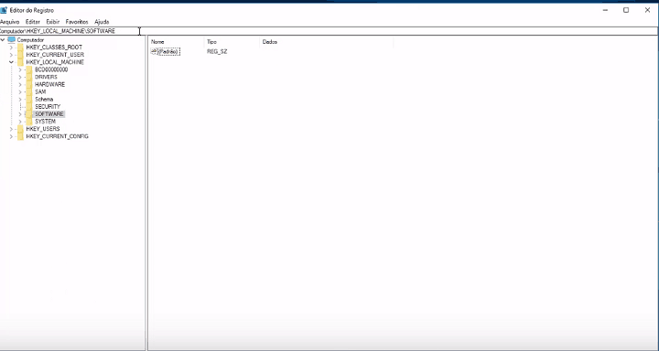The width and height of the screenshot is (659, 351).
Task: Click the (Padrão) string value icon
Action: tap(155, 51)
